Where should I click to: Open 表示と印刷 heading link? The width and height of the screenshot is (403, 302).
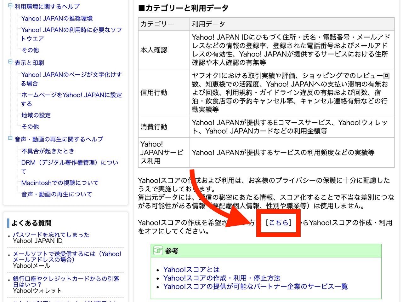(29, 63)
